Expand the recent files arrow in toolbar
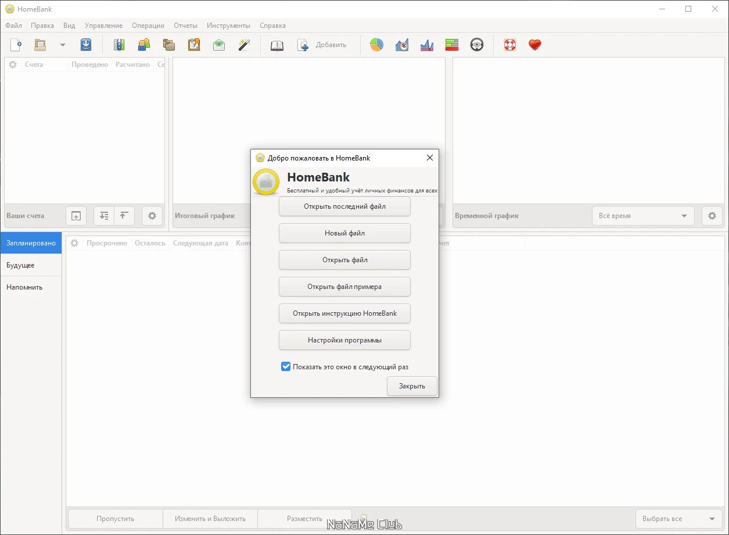The image size is (729, 535). coord(62,45)
